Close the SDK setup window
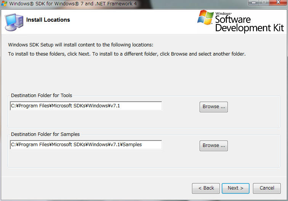This screenshot has height=201, width=288. pos(278,3)
